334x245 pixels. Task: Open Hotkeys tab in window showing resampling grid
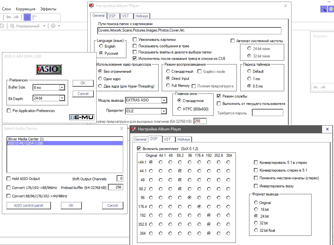coord(184,139)
